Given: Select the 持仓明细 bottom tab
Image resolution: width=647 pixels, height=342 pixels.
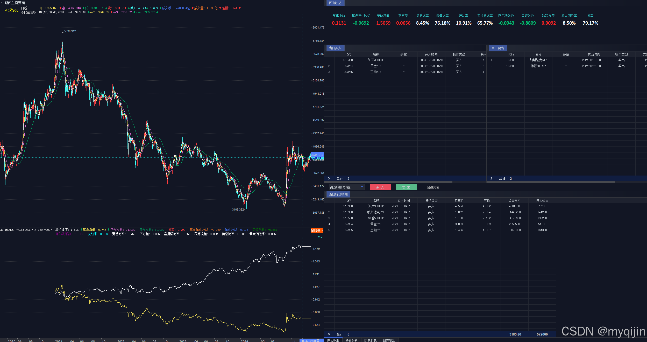Looking at the screenshot, I should point(333,340).
